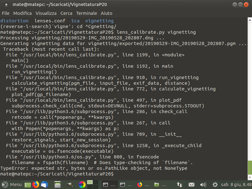
Task: Open the network connections tray icon
Action: (180, 185)
